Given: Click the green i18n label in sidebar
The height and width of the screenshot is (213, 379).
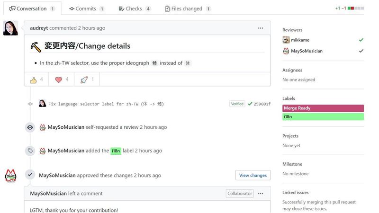Looking at the screenshot, I should 323,116.
